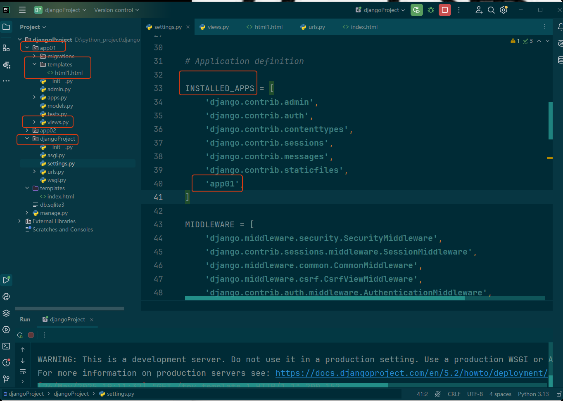Open IDE settings gear icon

(504, 10)
